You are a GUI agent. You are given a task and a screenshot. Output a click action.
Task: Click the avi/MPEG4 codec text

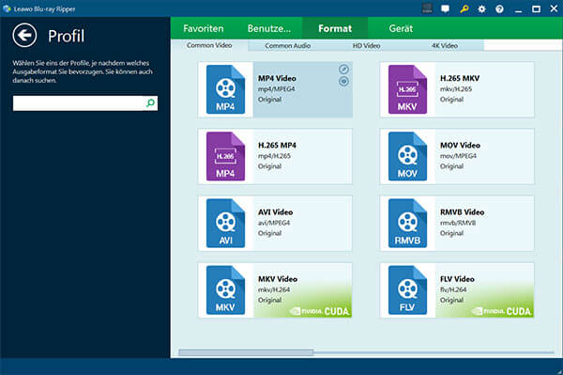(274, 223)
